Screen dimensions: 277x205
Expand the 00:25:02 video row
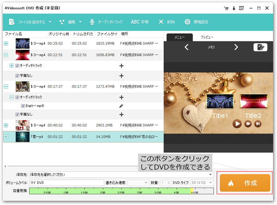(x=6, y=43)
